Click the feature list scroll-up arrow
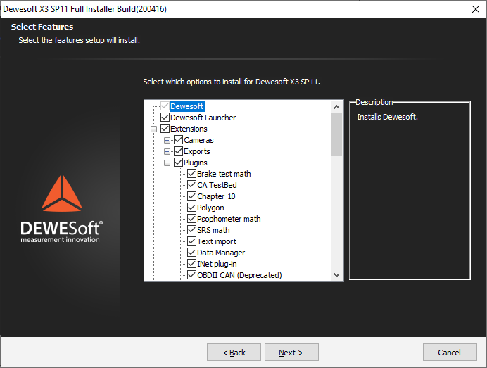 (x=336, y=107)
